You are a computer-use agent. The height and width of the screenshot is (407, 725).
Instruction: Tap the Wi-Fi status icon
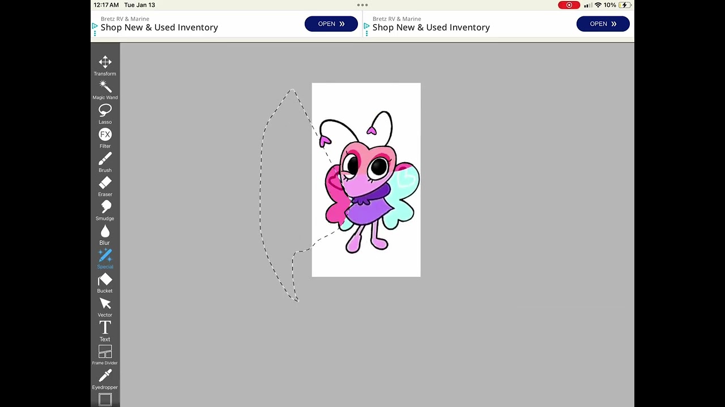tap(598, 5)
